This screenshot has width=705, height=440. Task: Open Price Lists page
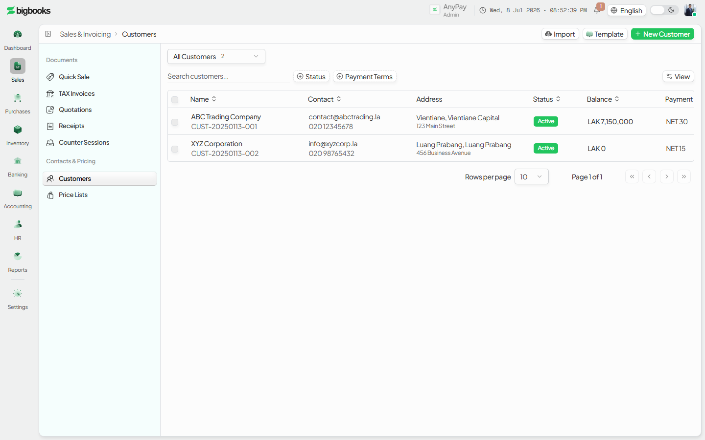click(99, 195)
